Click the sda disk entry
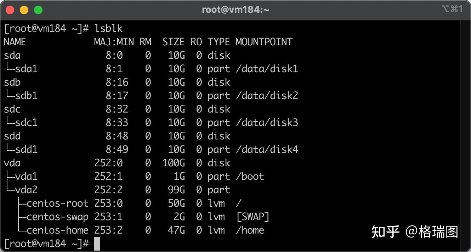Viewport: 471px width, 252px height. [x=12, y=56]
